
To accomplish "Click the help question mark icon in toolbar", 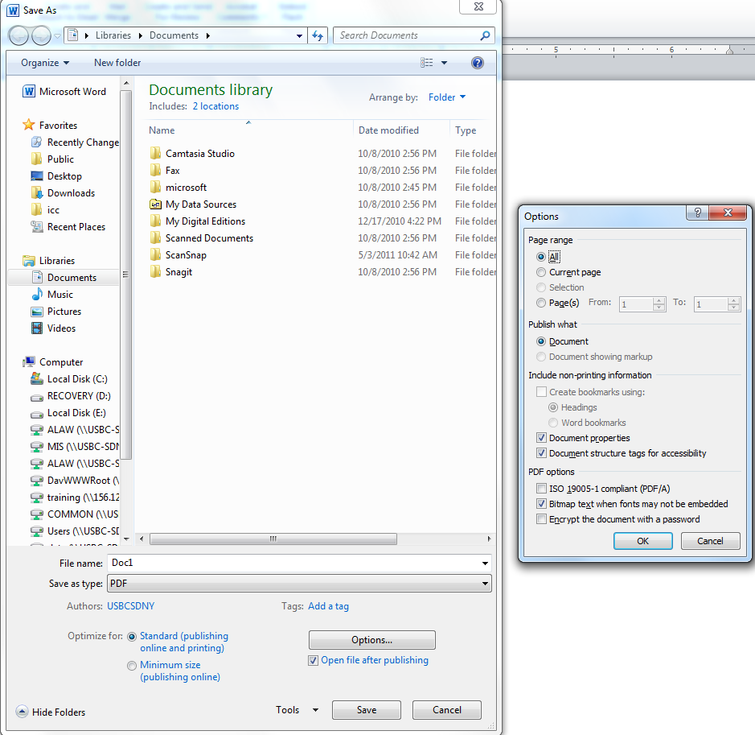I will pos(478,63).
